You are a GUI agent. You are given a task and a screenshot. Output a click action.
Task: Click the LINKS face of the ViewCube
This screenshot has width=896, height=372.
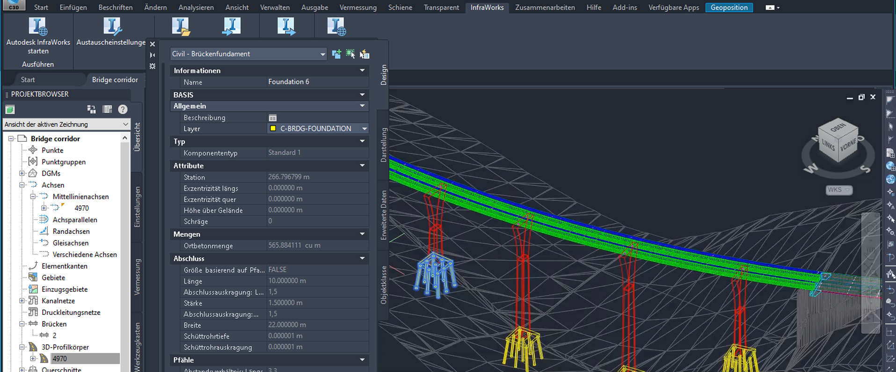[828, 145]
